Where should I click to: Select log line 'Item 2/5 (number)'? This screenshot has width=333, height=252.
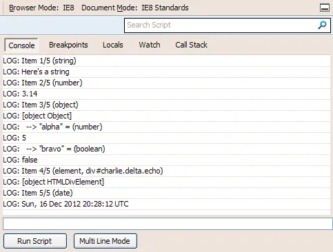166,83
